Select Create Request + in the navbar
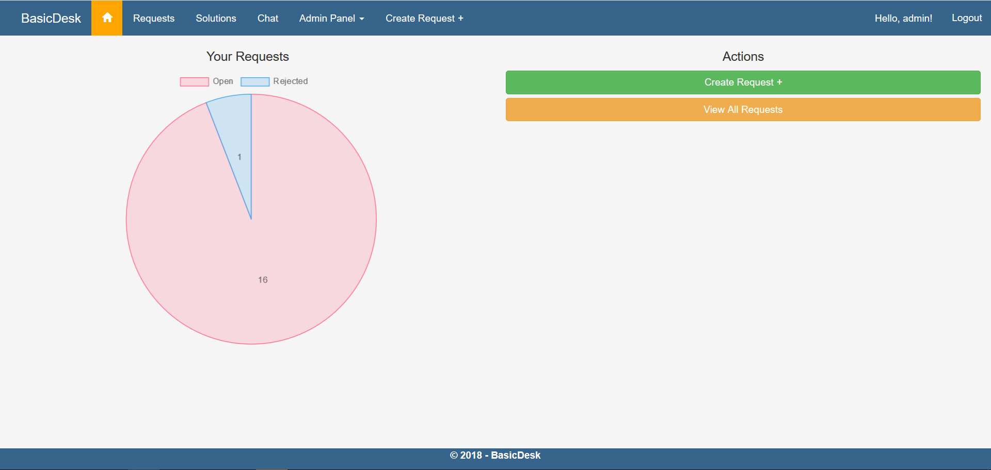Viewport: 991px width, 470px height. pyautogui.click(x=424, y=18)
